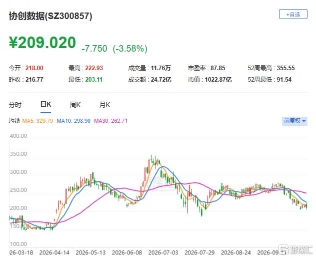Click the 2026-07-03 date axis label
This screenshot has height=258, width=316.
coord(163,252)
